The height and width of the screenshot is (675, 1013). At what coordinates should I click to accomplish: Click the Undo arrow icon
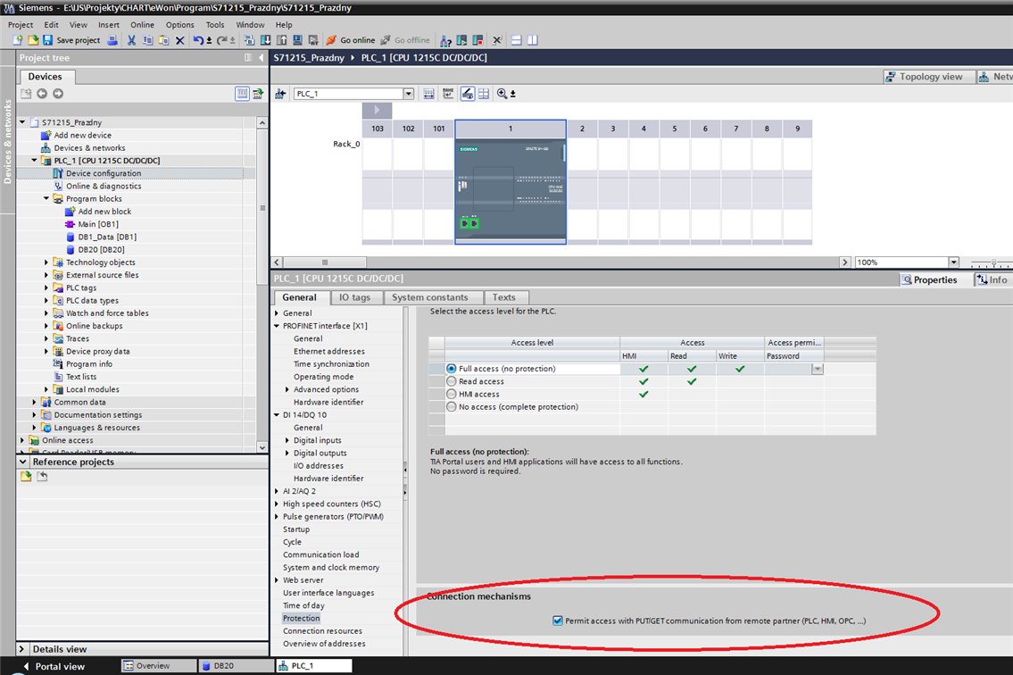(x=198, y=40)
